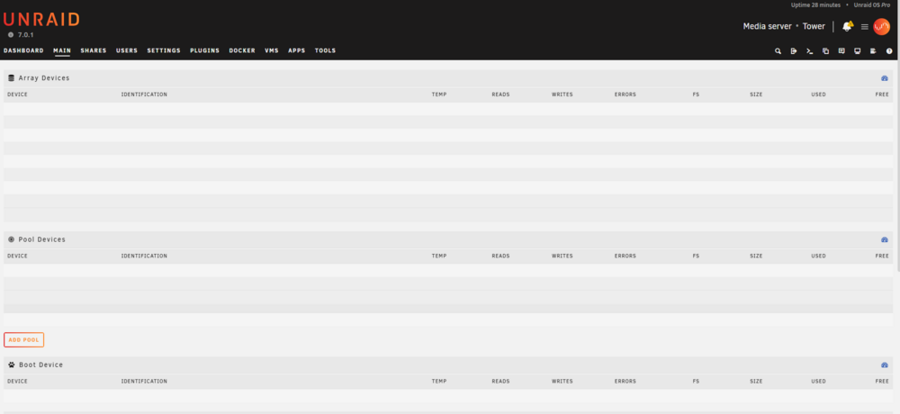Image resolution: width=900 pixels, height=414 pixels.
Task: Toggle the Boot Device gauge icon
Action: 885,364
